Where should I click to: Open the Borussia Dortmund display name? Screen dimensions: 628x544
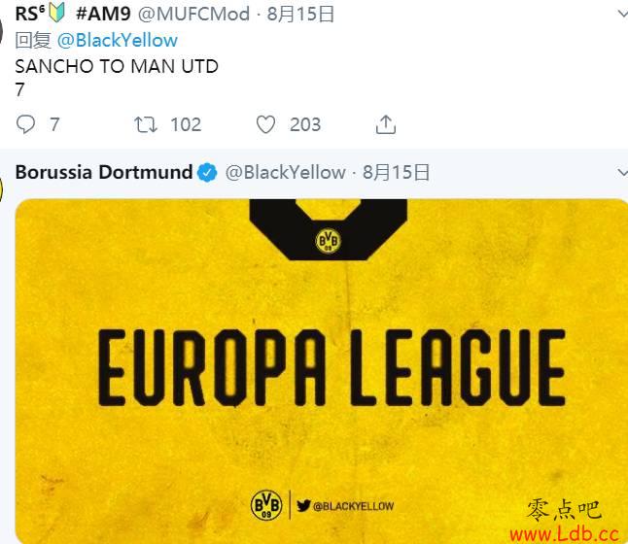pyautogui.click(x=104, y=172)
